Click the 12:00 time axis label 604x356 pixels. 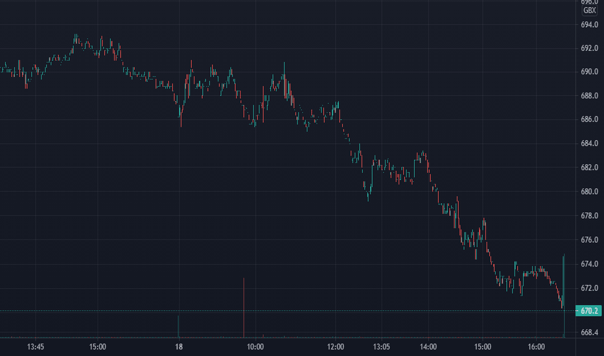pos(336,347)
